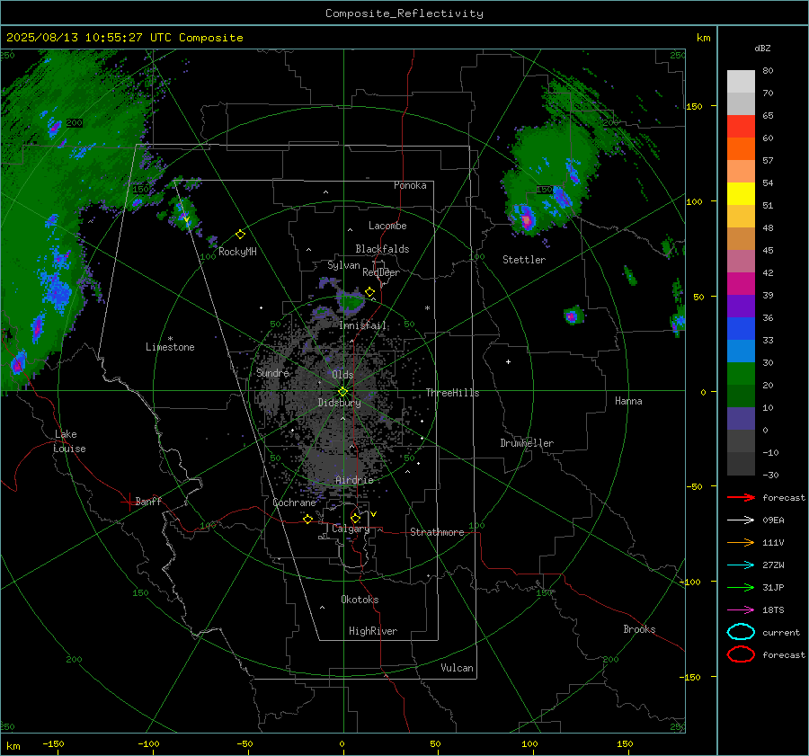Click the RockyMH label

[237, 252]
